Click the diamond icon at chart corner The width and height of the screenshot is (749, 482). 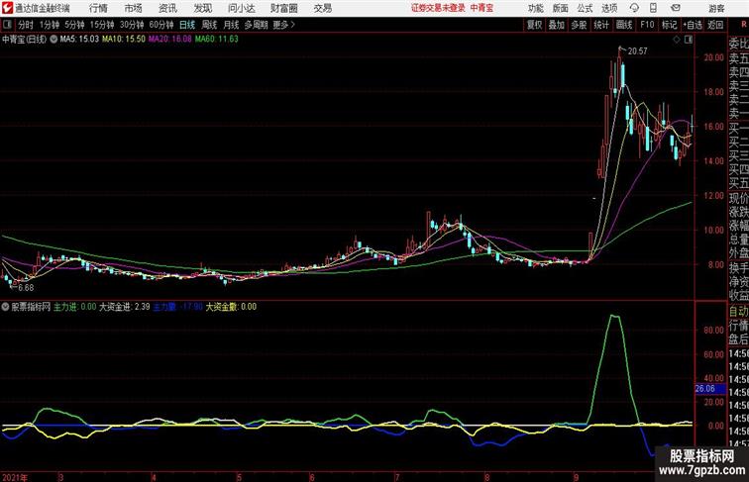[677, 40]
